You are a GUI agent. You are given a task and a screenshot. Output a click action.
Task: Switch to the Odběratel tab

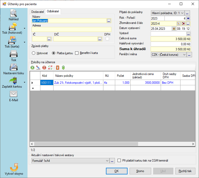point(53,11)
